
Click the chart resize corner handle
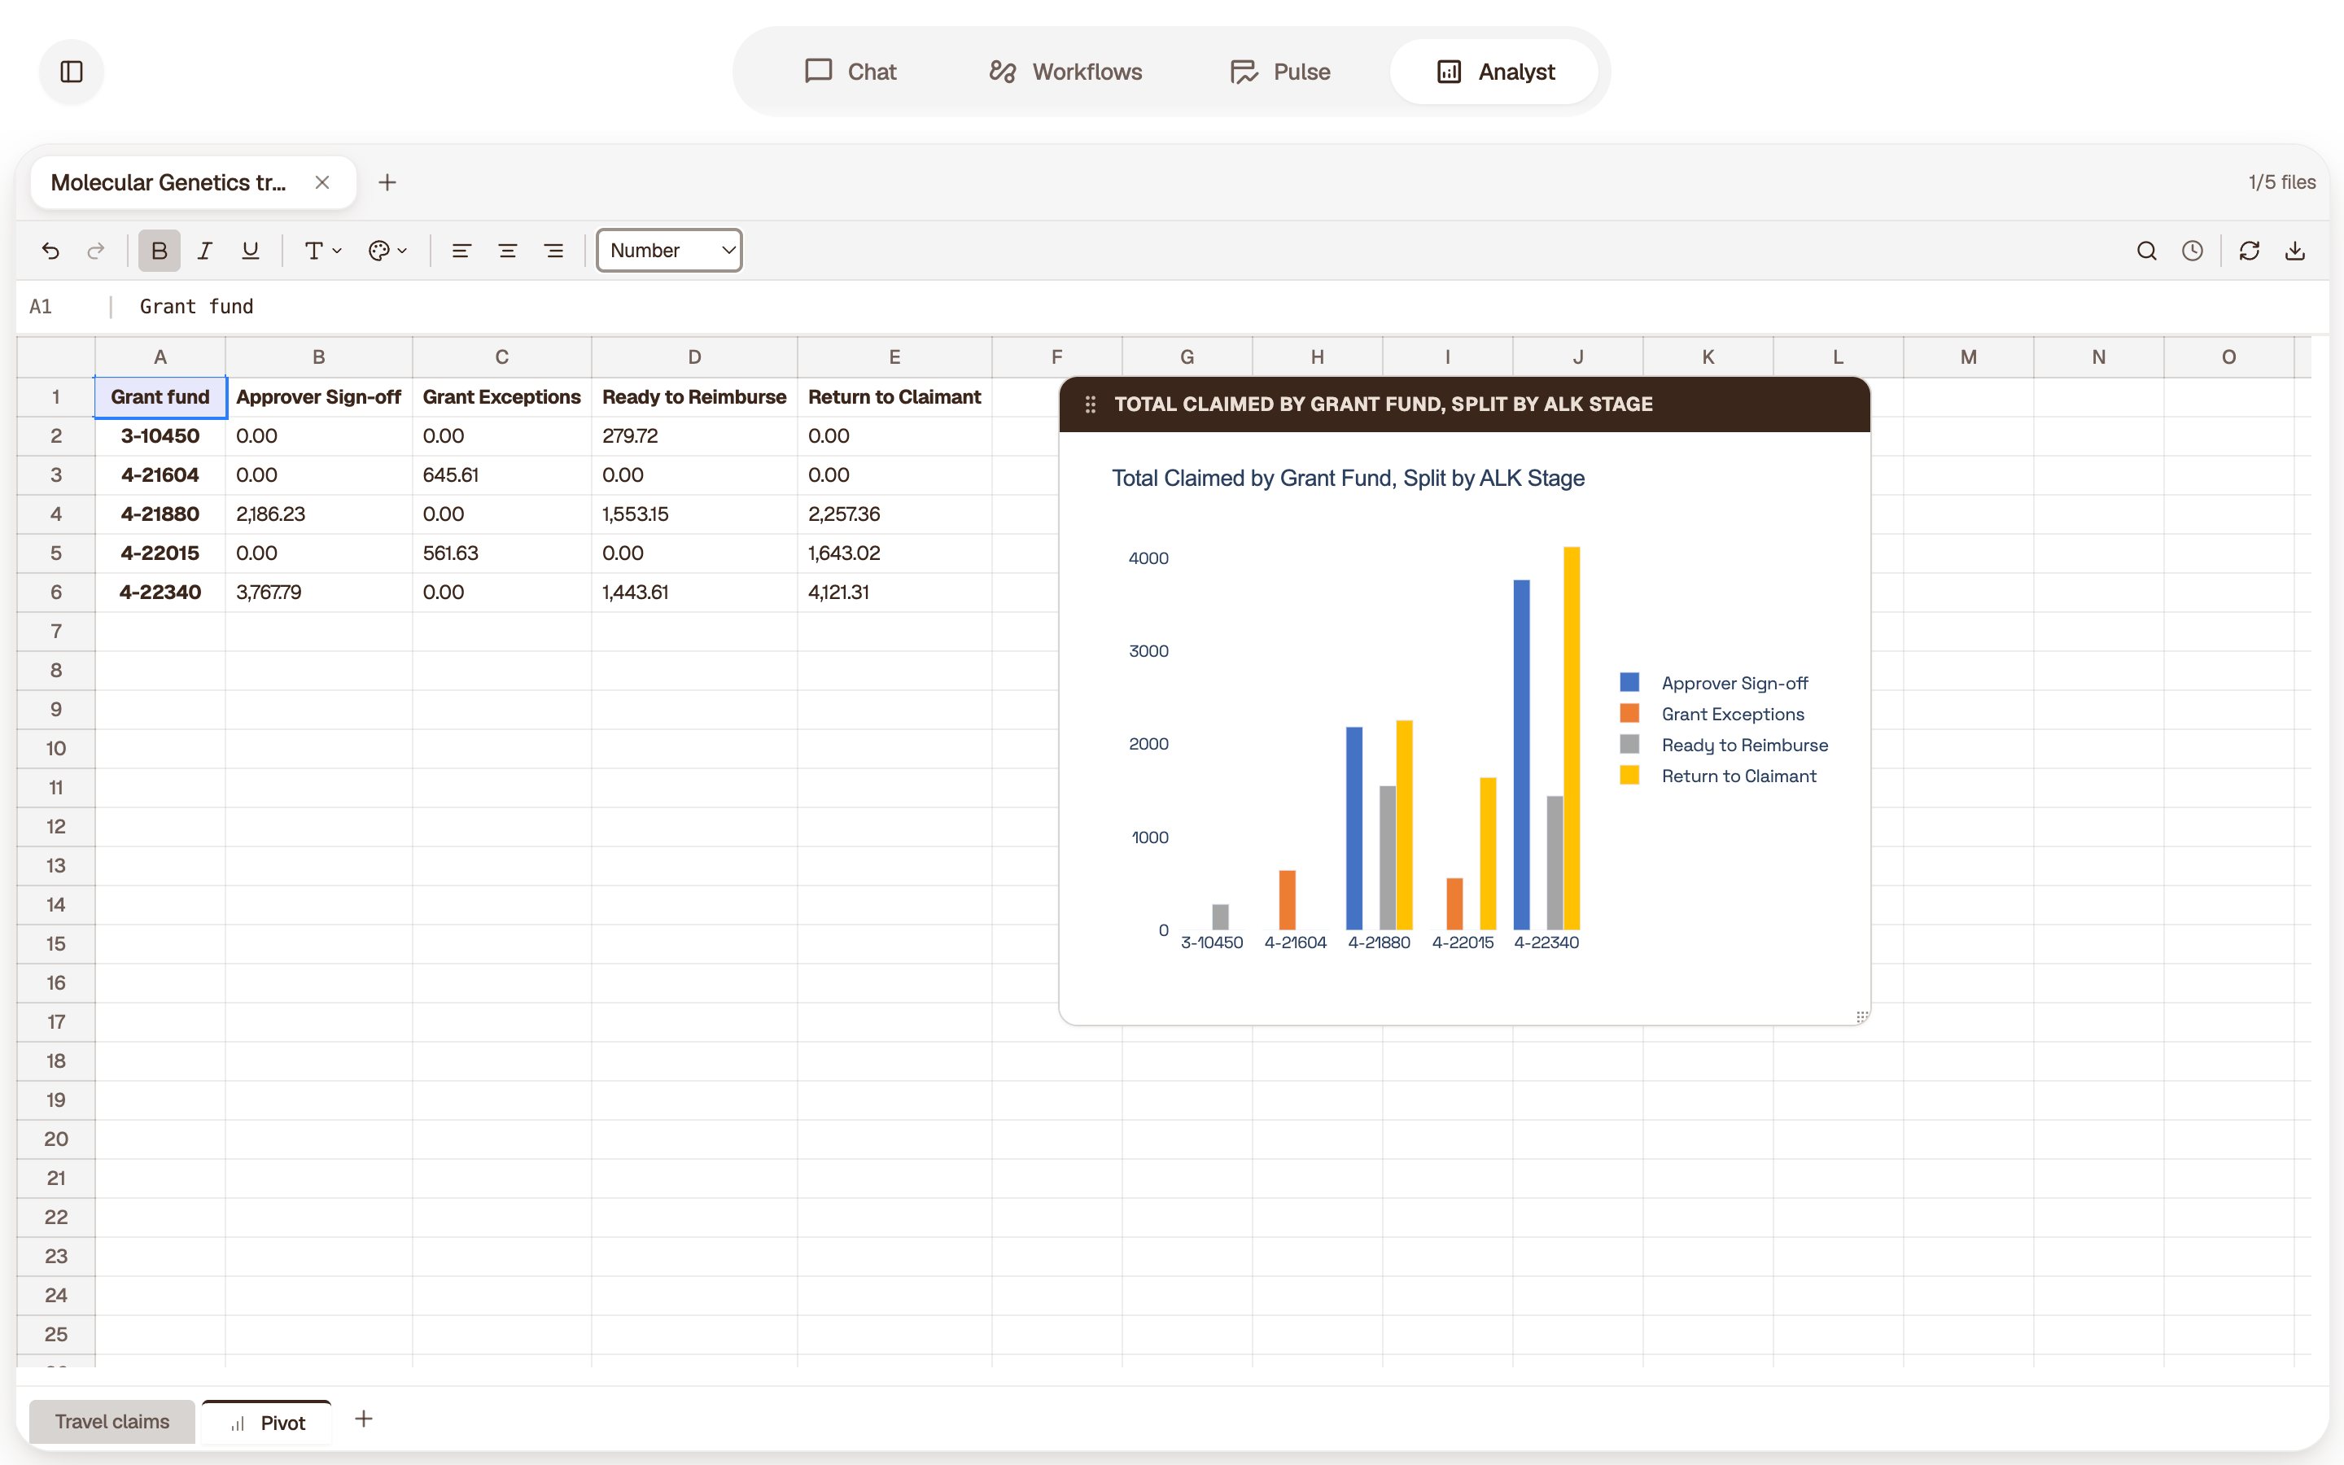pyautogui.click(x=1861, y=1016)
